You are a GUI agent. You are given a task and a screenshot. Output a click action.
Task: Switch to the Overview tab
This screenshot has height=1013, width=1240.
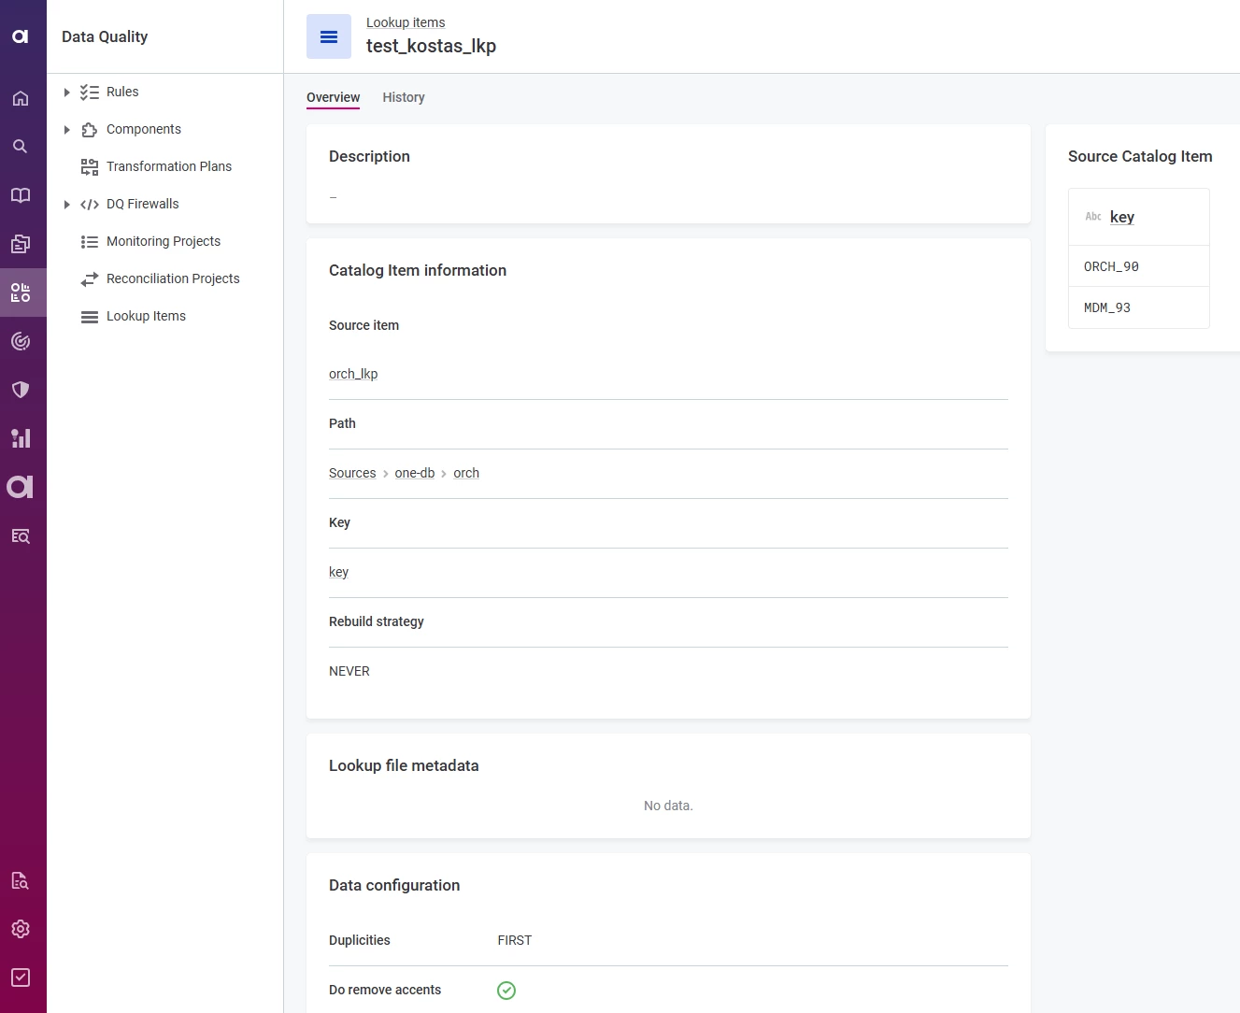coord(333,97)
